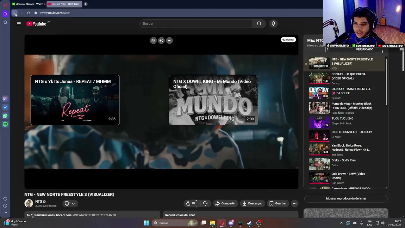Open the Opera menu logo
This screenshot has height=228, width=405.
coord(5,5)
